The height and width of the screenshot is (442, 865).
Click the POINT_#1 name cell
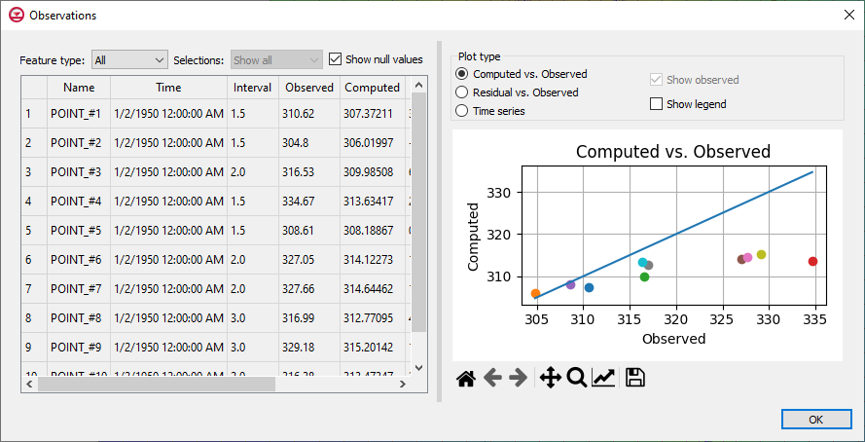tap(79, 114)
